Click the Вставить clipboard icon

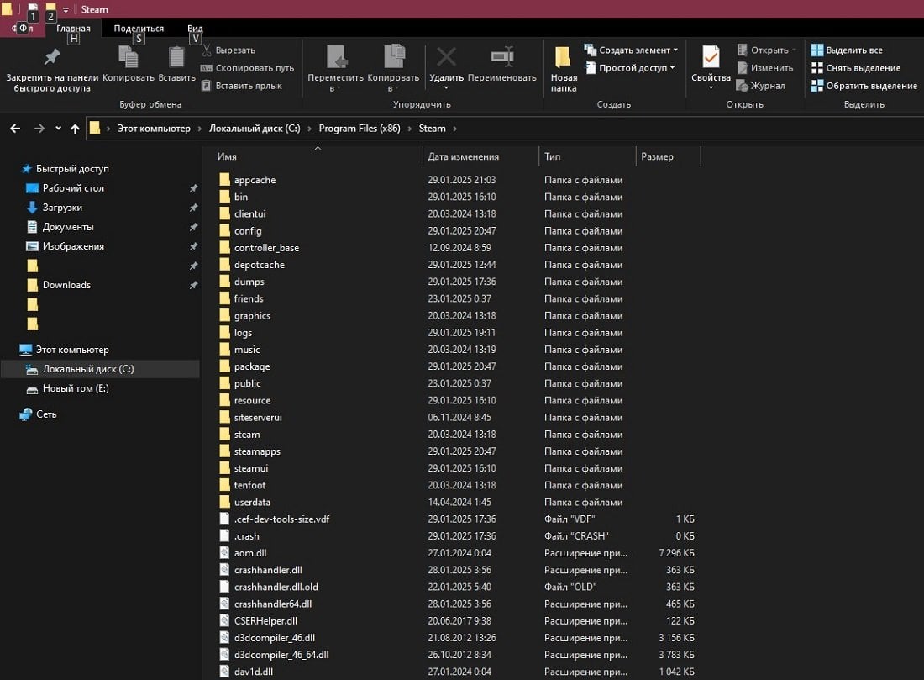click(176, 57)
